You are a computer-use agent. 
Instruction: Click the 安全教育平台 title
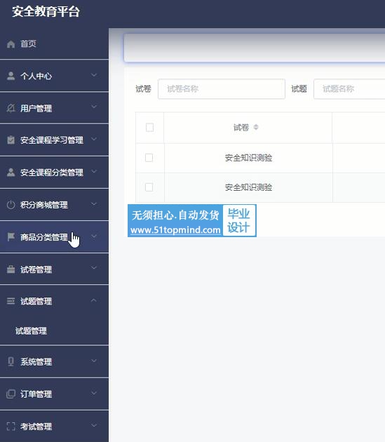[x=46, y=11]
